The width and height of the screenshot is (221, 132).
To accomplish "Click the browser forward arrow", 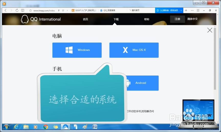I will (x=11, y=10).
